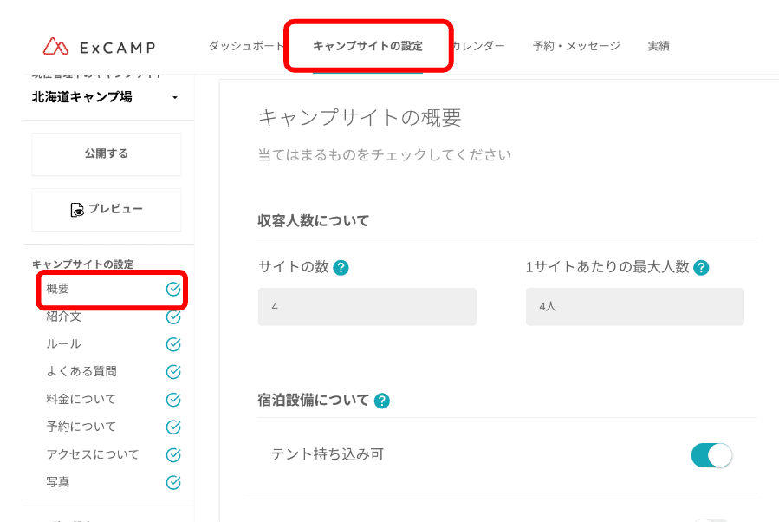Click the checkmark icon beside 料金について
The height and width of the screenshot is (522, 779).
click(172, 399)
